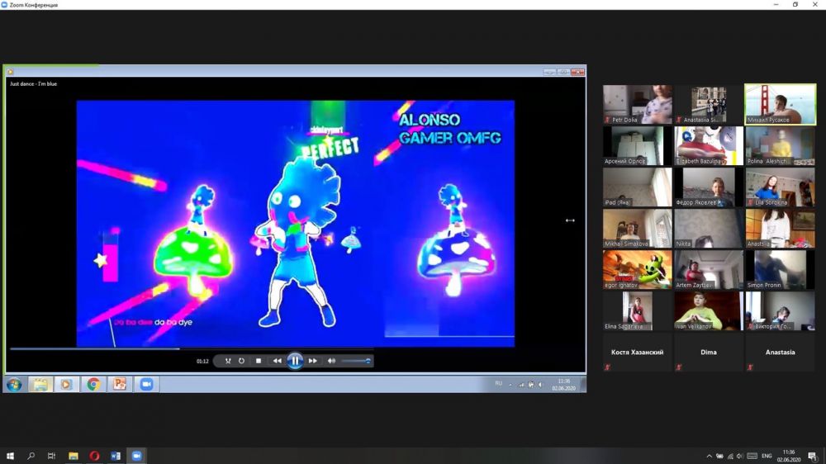
Task: Fast-forward the Just dance video
Action: [313, 361]
